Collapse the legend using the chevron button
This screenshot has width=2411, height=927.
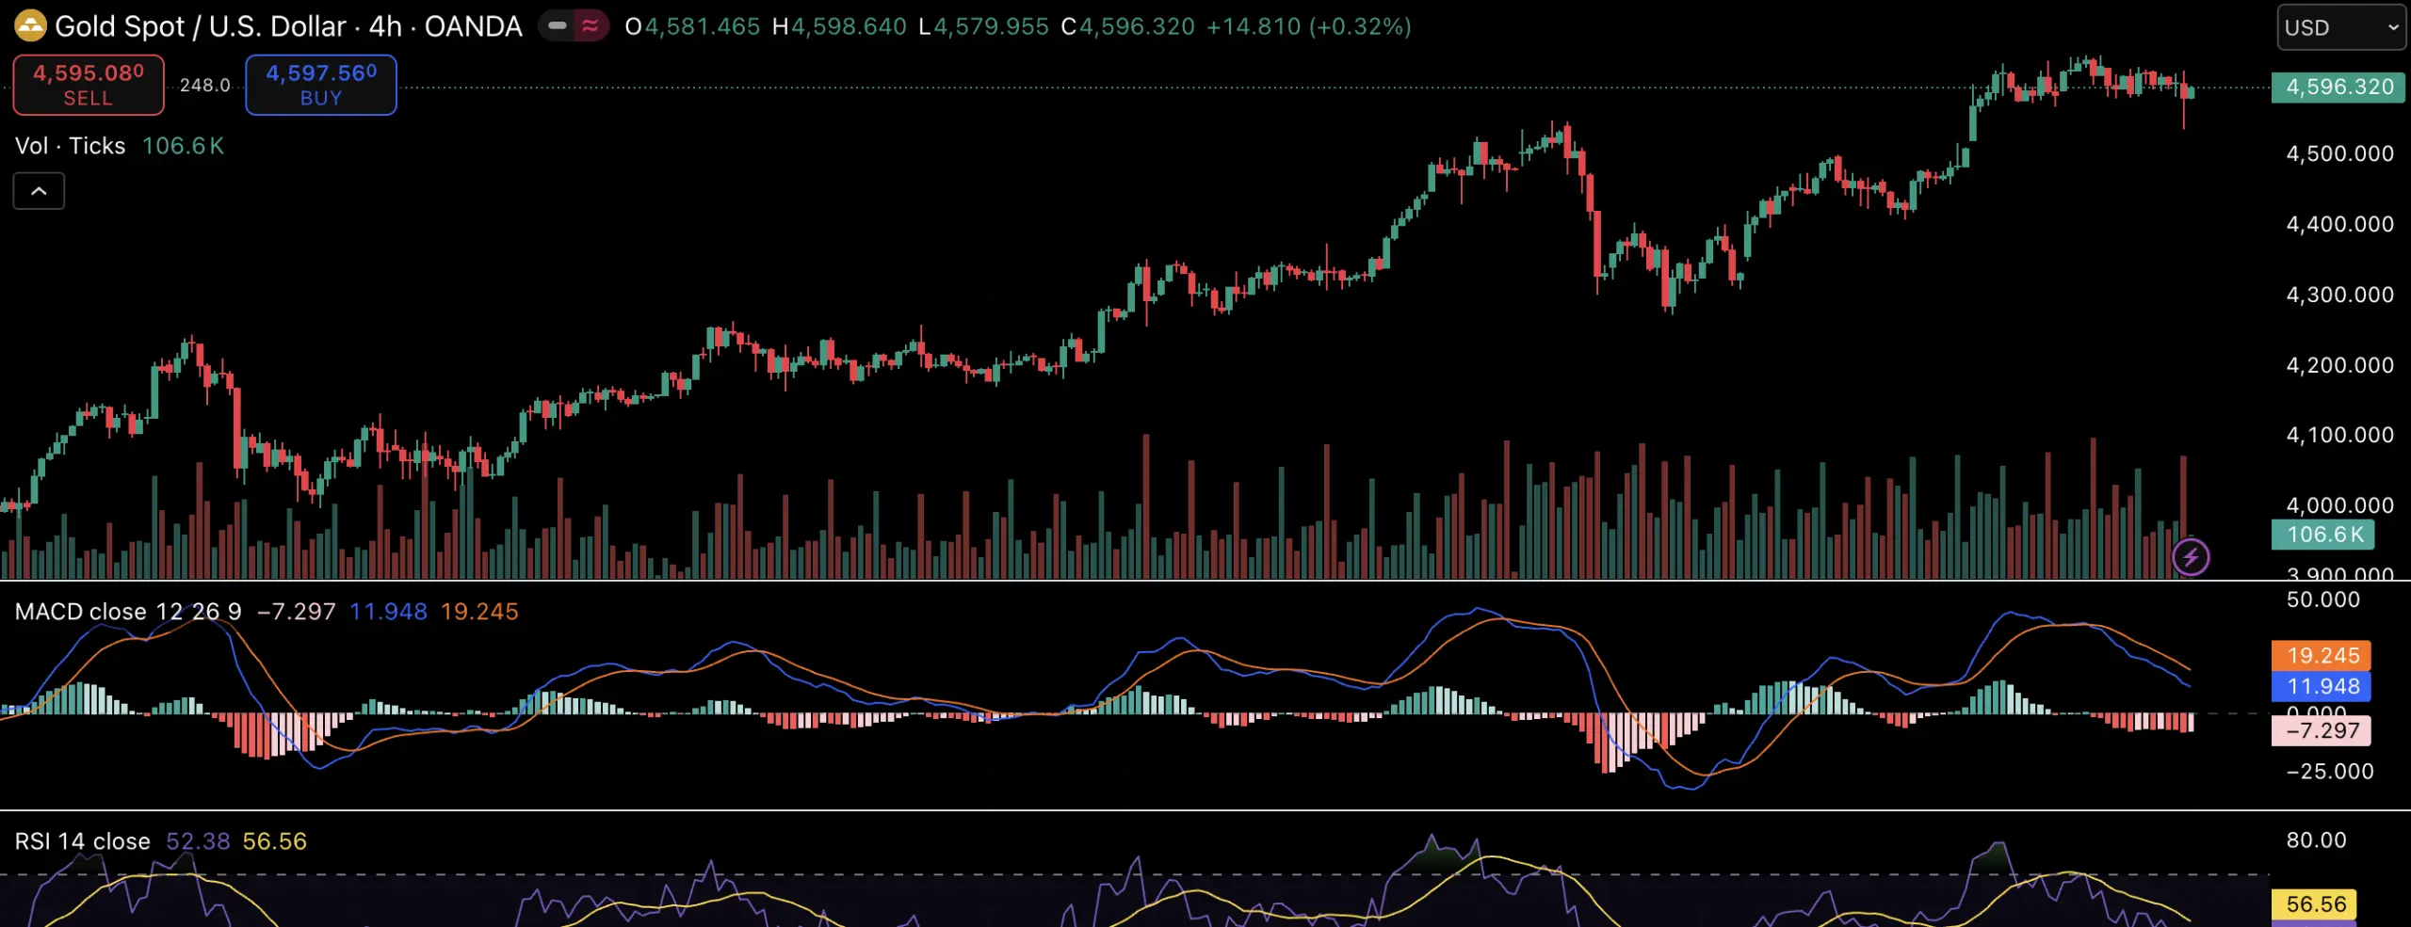[39, 190]
